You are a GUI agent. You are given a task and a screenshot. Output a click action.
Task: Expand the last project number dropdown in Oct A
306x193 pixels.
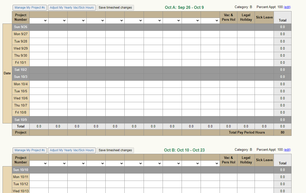click(x=210, y=21)
